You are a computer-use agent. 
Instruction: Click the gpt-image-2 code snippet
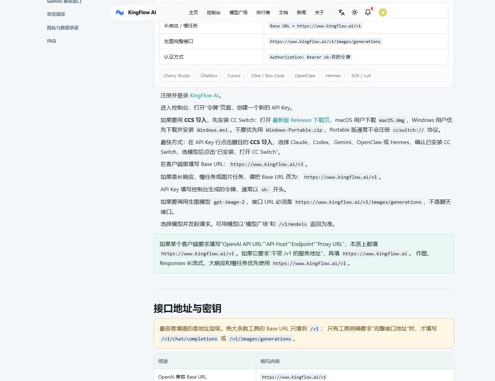[x=229, y=202]
